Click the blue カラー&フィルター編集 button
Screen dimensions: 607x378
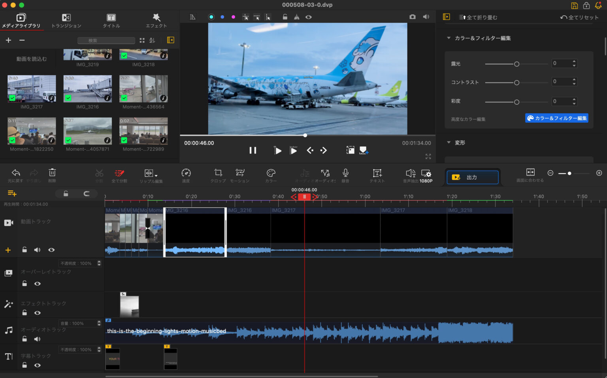click(x=556, y=118)
